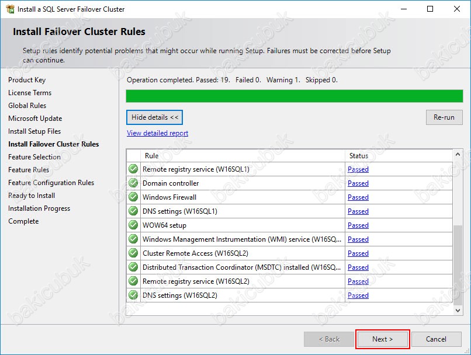Click green check icon for Cluster Remote Access
This screenshot has width=471, height=355.
click(133, 253)
